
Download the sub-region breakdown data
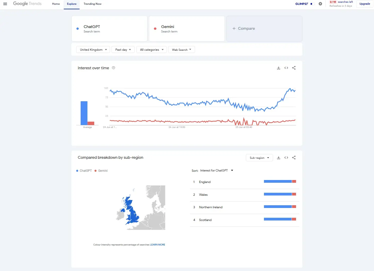pos(278,157)
